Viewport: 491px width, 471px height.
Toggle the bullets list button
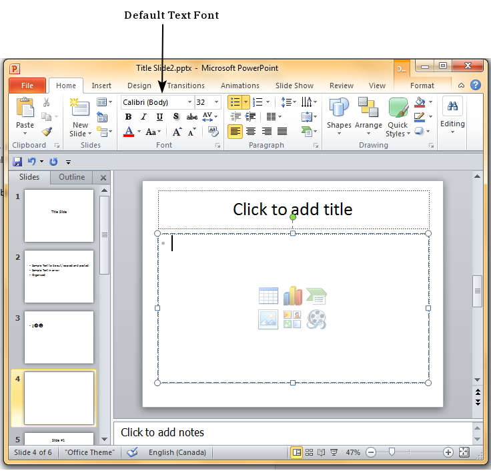click(x=235, y=102)
